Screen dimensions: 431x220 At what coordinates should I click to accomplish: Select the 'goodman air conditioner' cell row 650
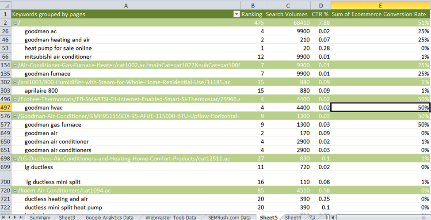click(x=126, y=142)
